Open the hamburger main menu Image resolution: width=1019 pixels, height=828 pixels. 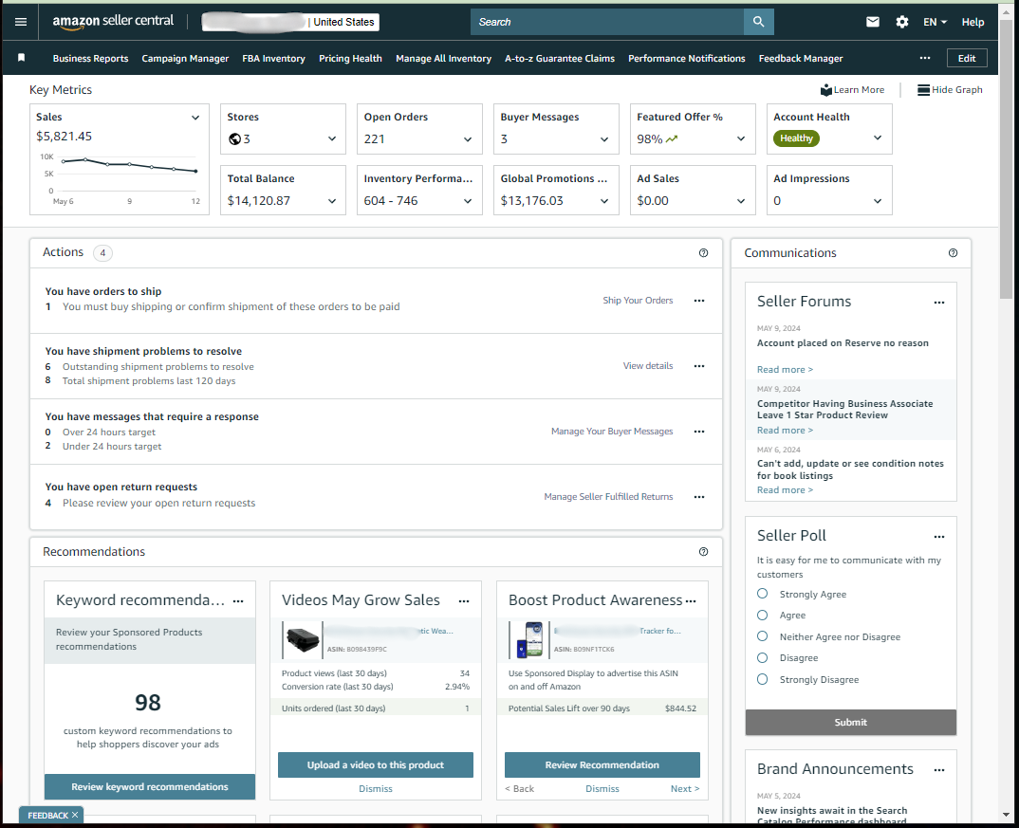pos(21,22)
